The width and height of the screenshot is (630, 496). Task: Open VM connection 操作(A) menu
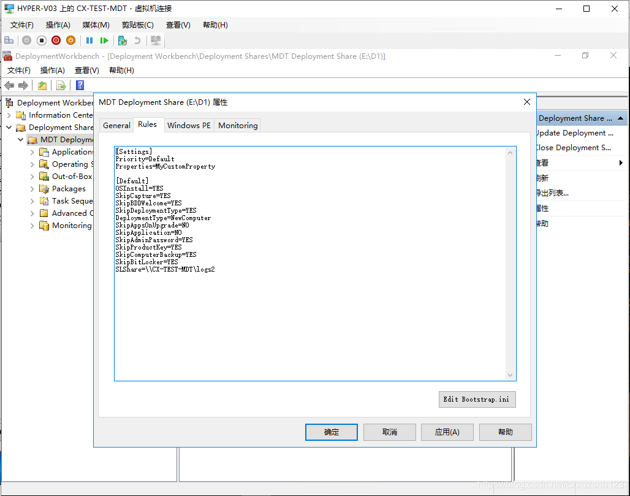click(58, 25)
